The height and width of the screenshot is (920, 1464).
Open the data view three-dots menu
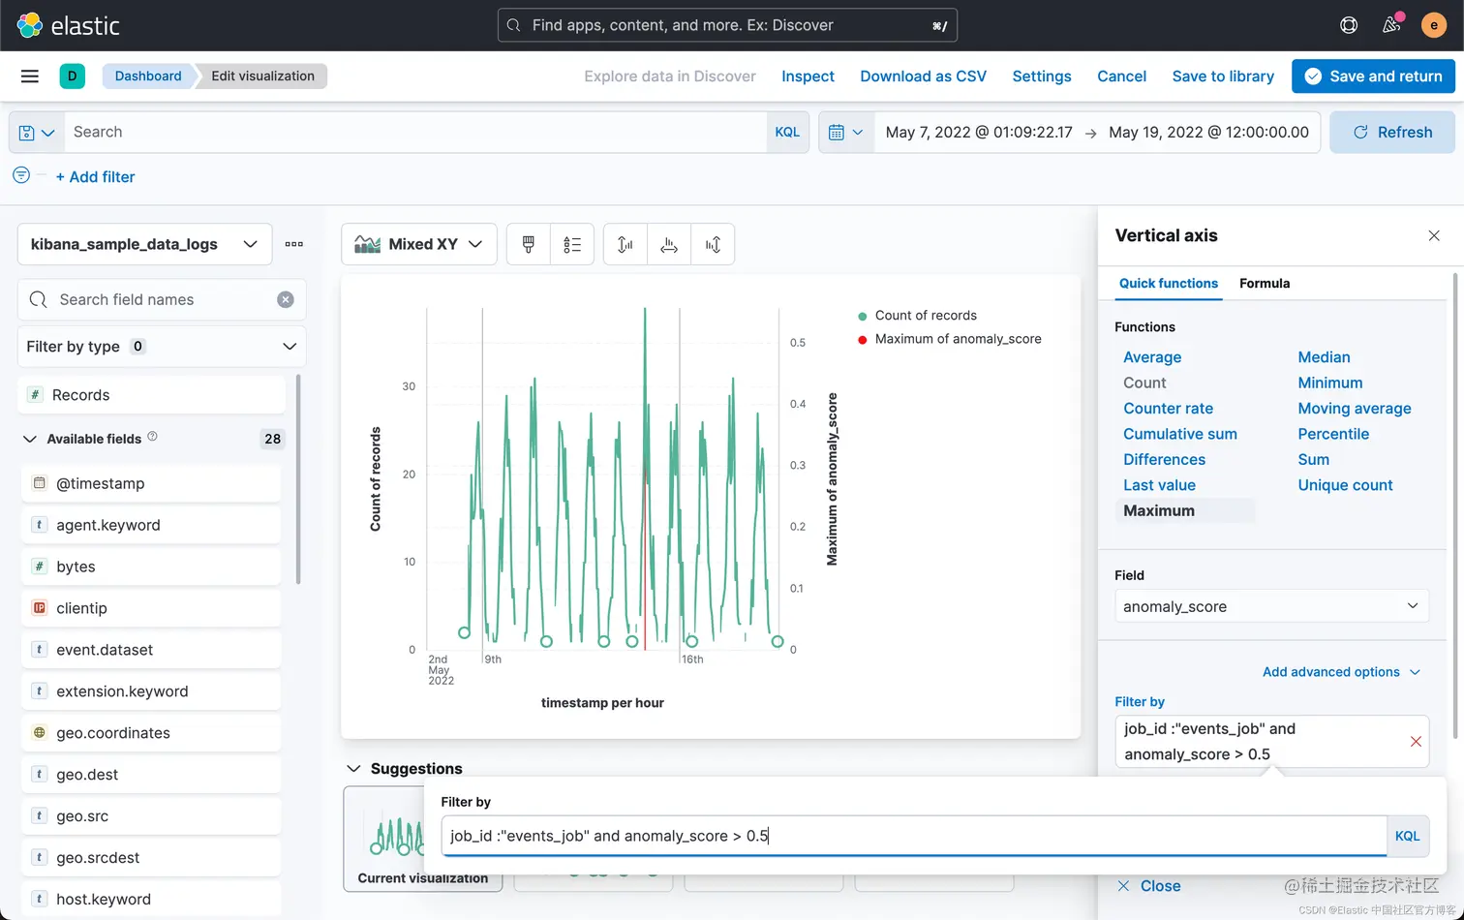coord(294,244)
